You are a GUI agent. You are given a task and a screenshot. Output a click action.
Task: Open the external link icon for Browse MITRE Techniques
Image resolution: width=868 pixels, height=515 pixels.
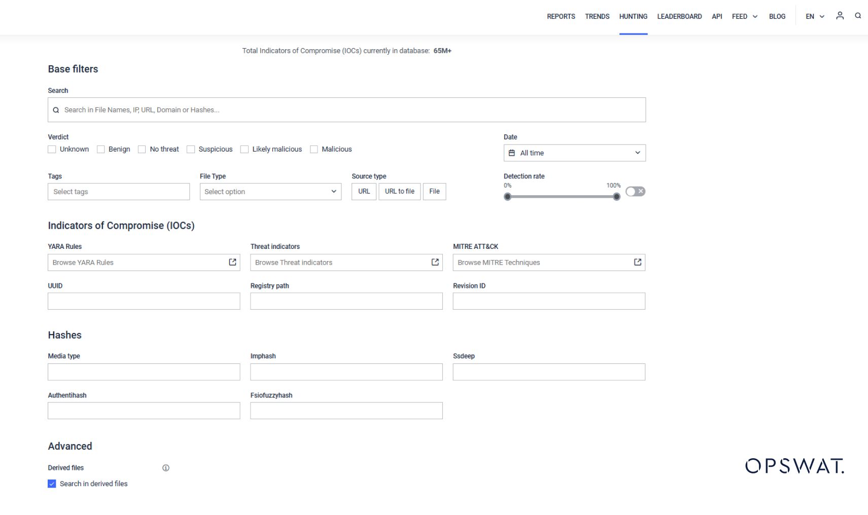(637, 262)
